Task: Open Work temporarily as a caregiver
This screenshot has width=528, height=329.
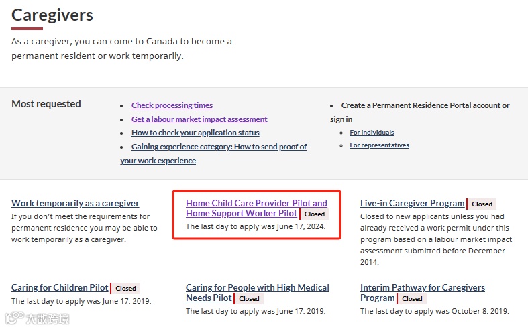Action: pyautogui.click(x=75, y=203)
